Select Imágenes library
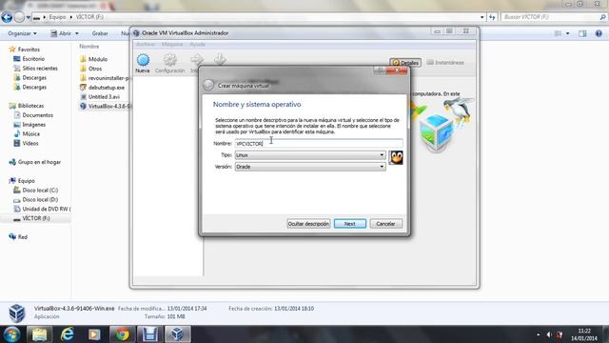Viewport: 609px width, 343px height. (34, 125)
